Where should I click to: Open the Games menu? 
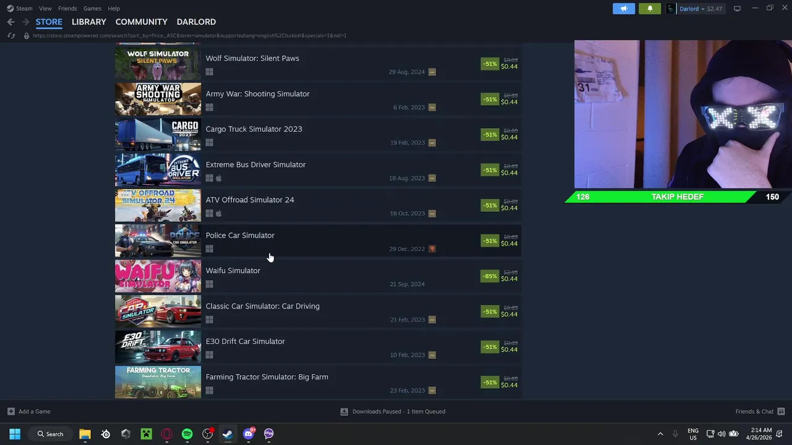(x=92, y=9)
